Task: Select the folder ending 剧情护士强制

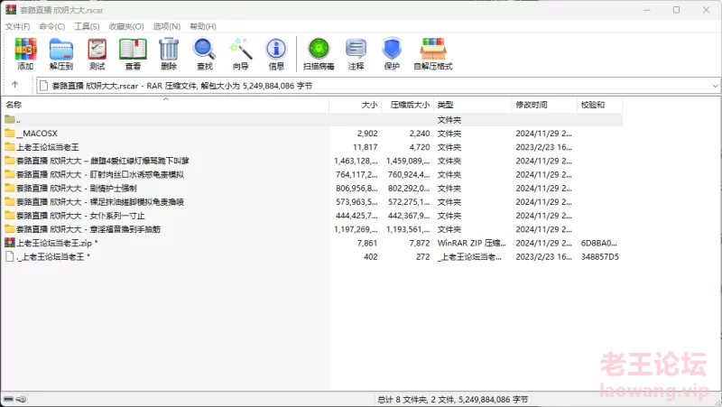Action: tap(312, 189)
